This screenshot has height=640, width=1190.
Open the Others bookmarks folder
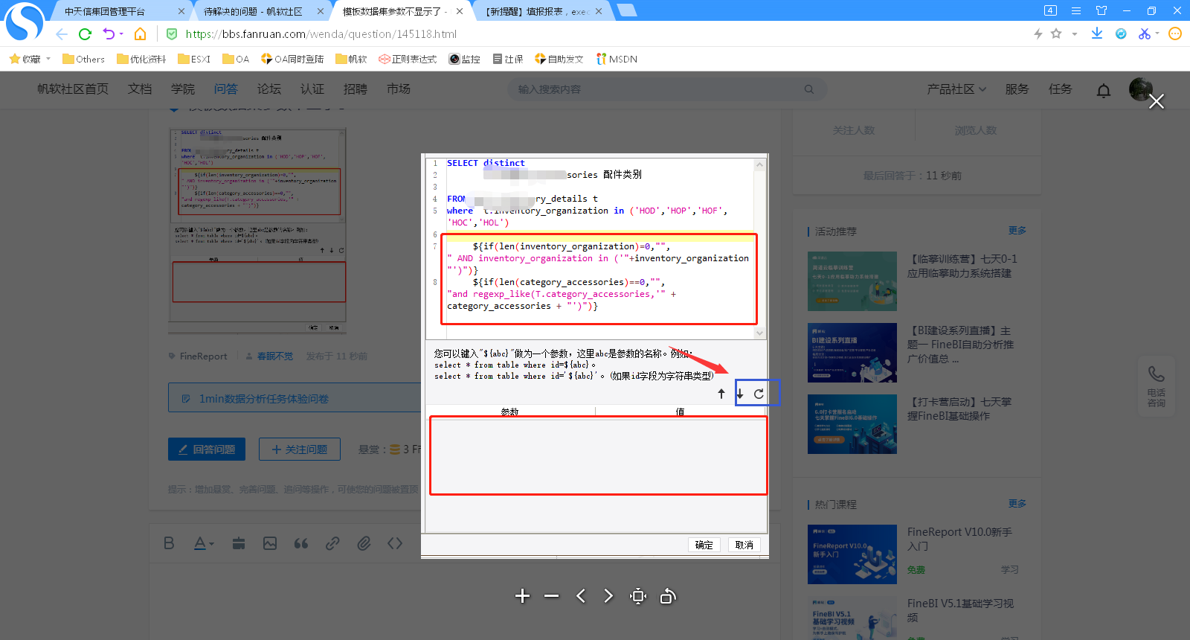click(83, 59)
